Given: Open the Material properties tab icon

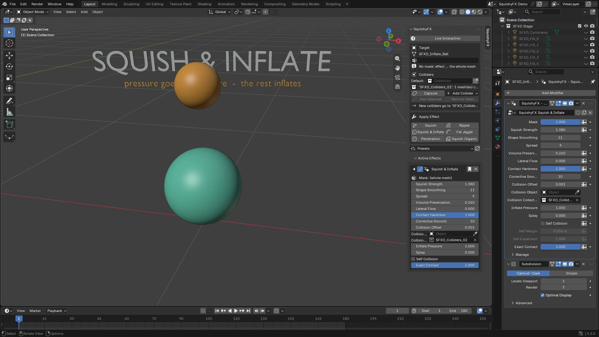Looking at the screenshot, I should tap(498, 147).
